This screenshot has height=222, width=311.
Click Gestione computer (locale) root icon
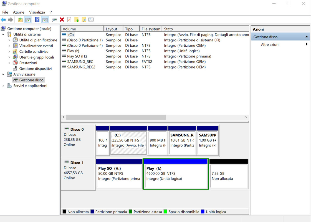pyautogui.click(x=3, y=29)
